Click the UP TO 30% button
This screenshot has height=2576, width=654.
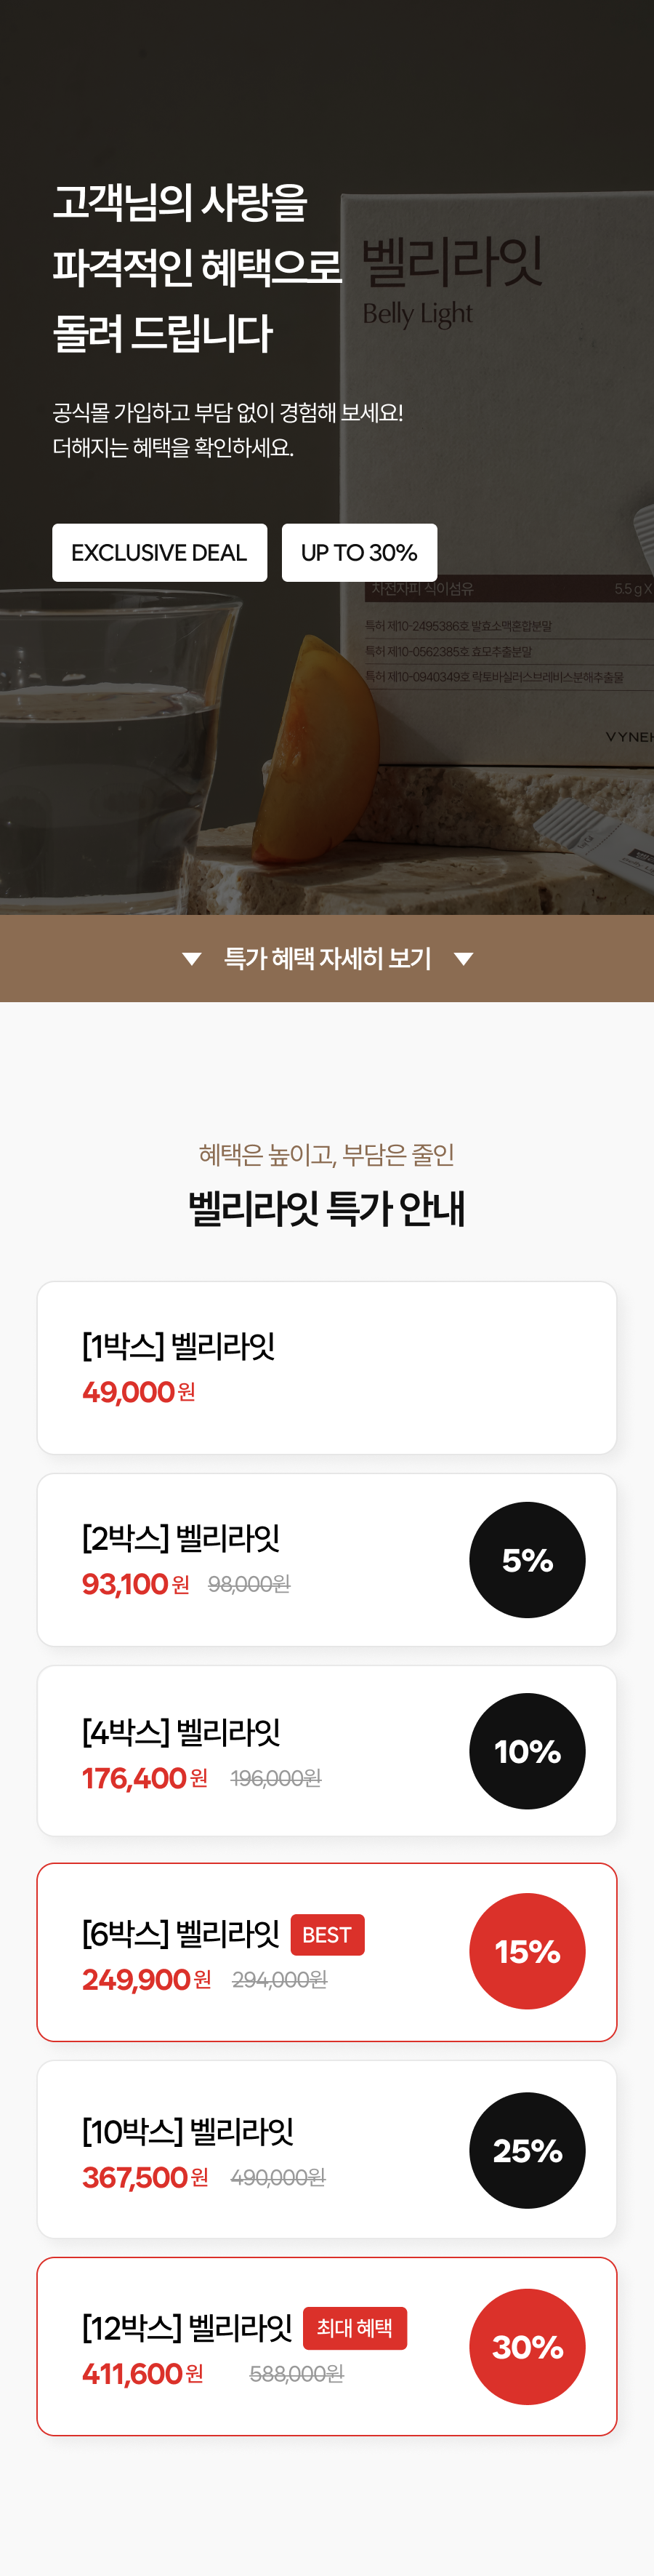tap(360, 552)
